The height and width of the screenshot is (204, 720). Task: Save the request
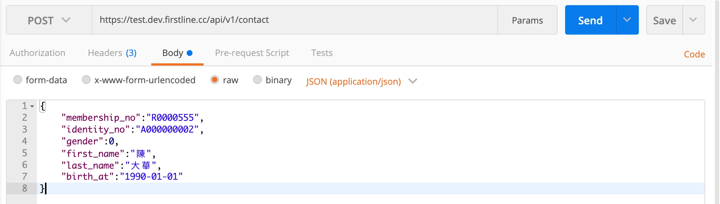tap(664, 20)
